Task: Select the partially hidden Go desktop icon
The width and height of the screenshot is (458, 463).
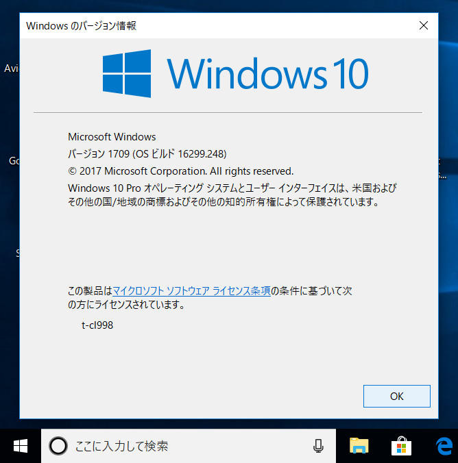Action: (x=13, y=161)
